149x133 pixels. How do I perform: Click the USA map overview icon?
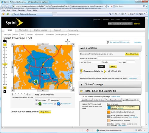pyautogui.click(x=5, y=41)
